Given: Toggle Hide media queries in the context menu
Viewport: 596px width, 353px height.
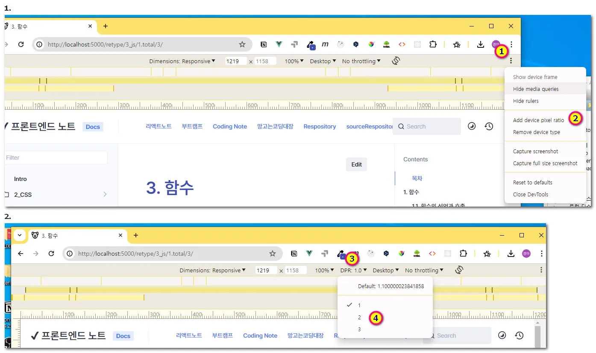Looking at the screenshot, I should pos(536,89).
